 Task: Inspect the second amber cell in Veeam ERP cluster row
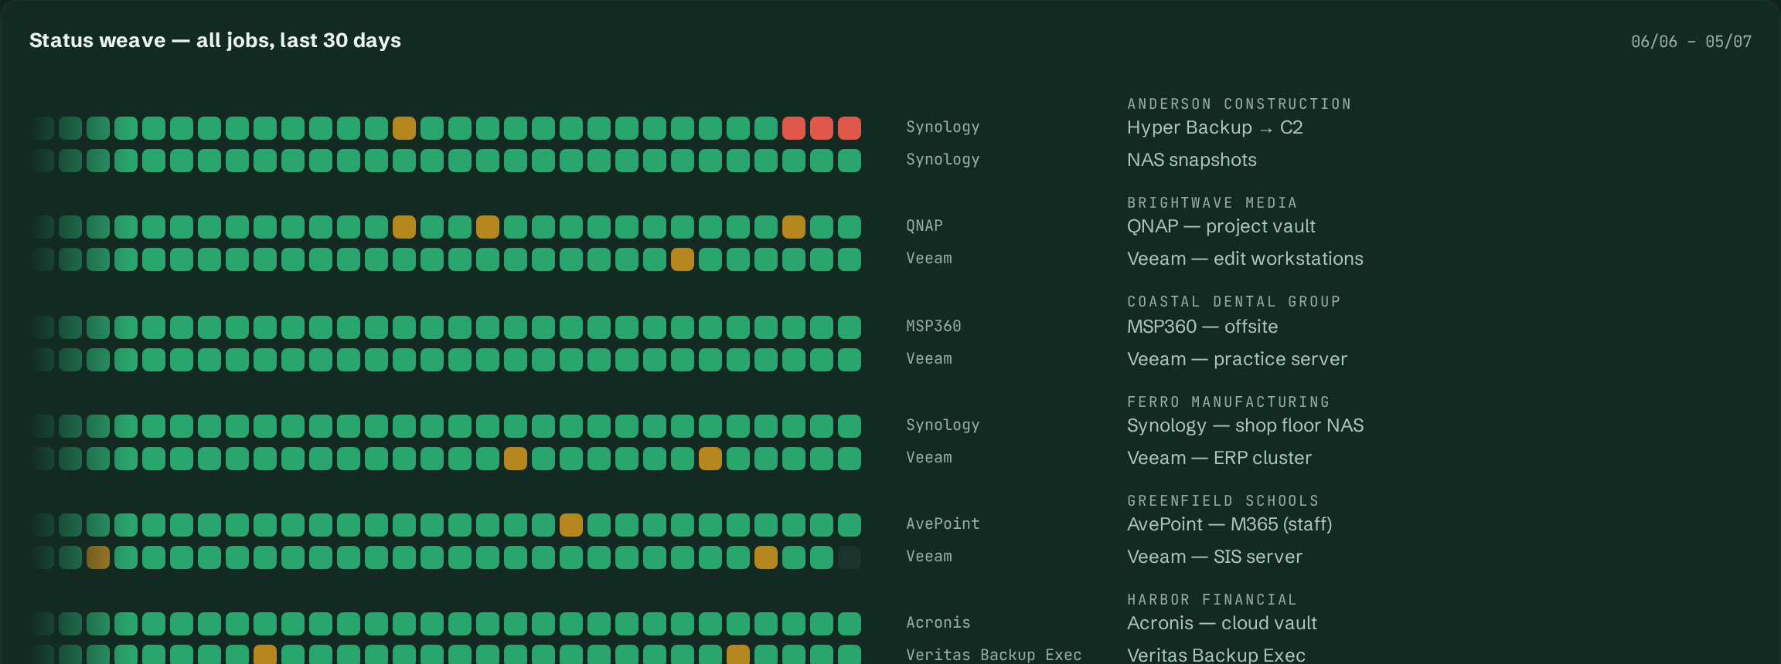tap(710, 459)
